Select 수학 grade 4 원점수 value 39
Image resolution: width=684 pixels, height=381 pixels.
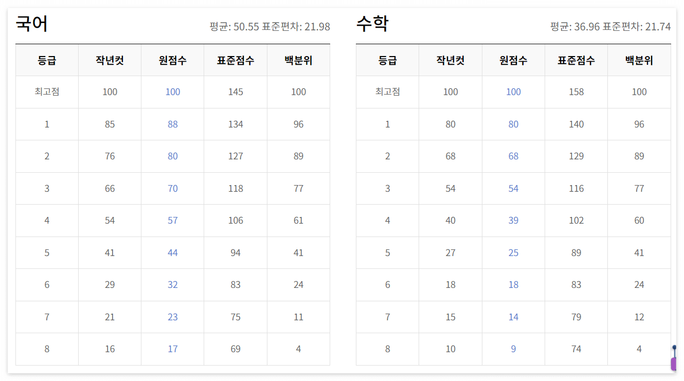[x=513, y=220]
